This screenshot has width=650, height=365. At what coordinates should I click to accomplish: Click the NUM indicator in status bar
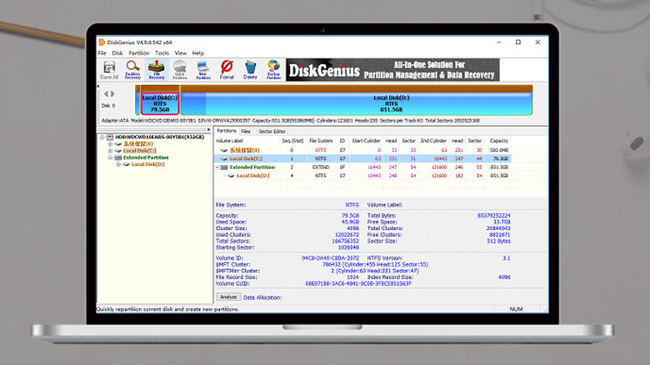(516, 309)
